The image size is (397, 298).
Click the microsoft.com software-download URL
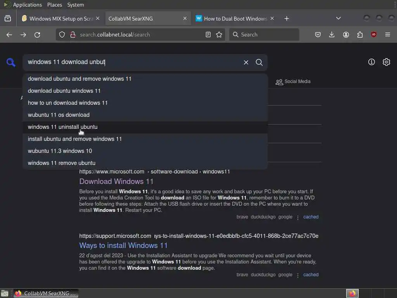[154, 172]
